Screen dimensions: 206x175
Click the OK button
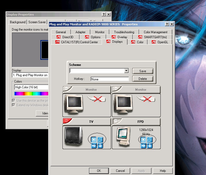pyautogui.click(x=99, y=171)
